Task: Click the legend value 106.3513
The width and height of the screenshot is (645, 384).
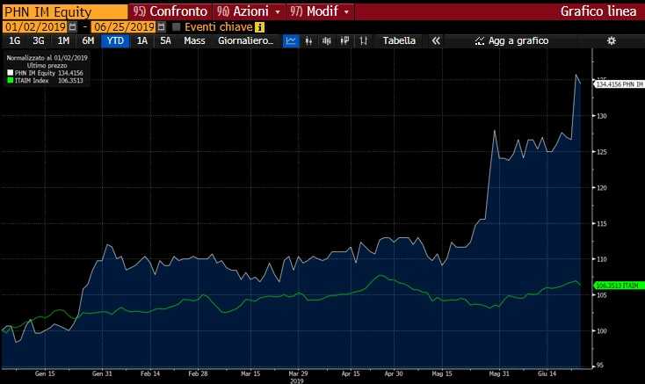Action: point(70,81)
